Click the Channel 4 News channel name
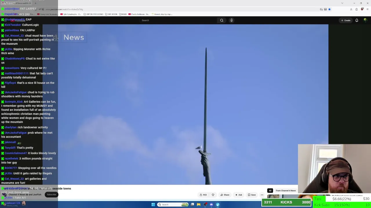Viewport: 371px width, 208px height. pos(17,194)
